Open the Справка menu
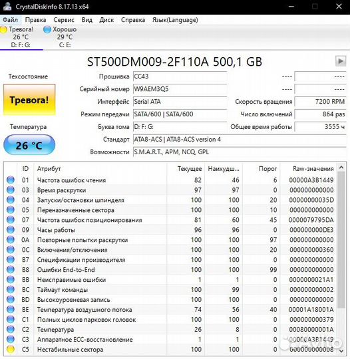 [x=133, y=20]
